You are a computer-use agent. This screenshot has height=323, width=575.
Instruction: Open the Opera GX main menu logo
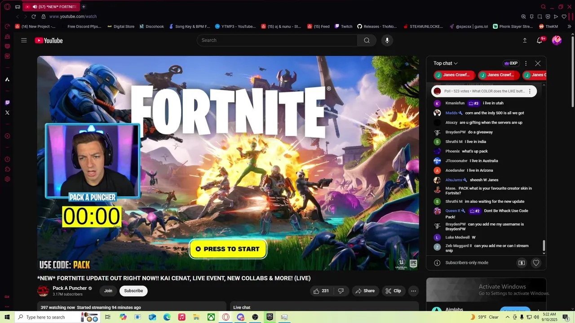[x=7, y=7]
